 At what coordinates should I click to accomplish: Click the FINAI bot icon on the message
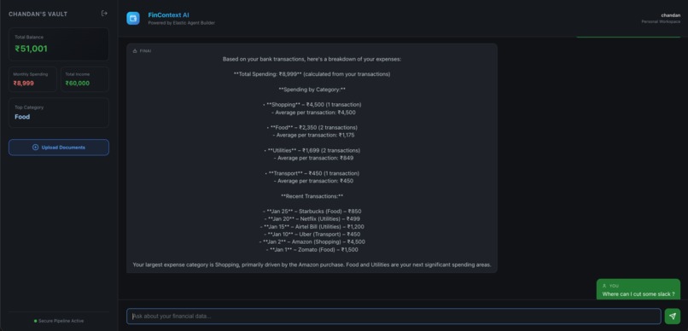(135, 51)
